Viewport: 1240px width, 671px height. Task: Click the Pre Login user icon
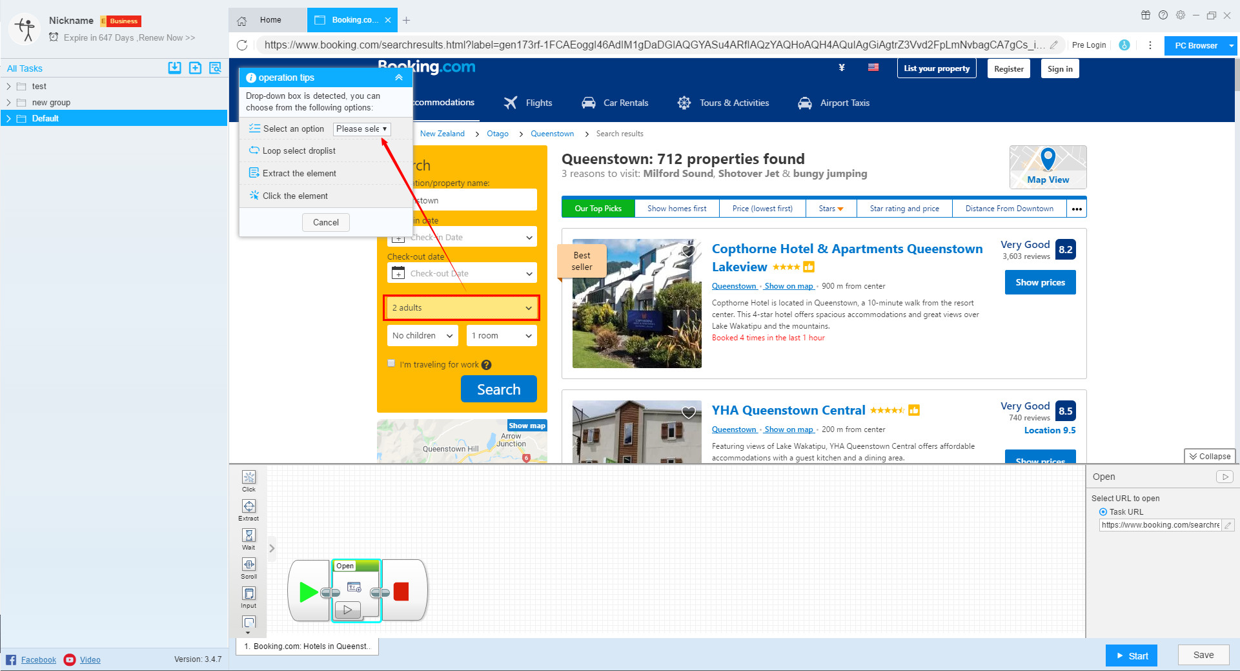coord(1124,45)
